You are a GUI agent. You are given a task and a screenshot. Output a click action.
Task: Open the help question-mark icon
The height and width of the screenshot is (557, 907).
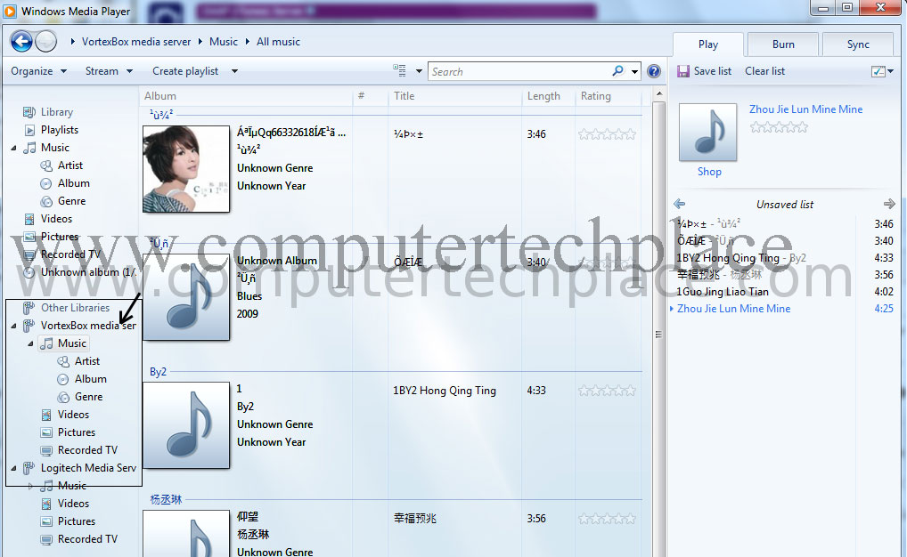coord(654,71)
